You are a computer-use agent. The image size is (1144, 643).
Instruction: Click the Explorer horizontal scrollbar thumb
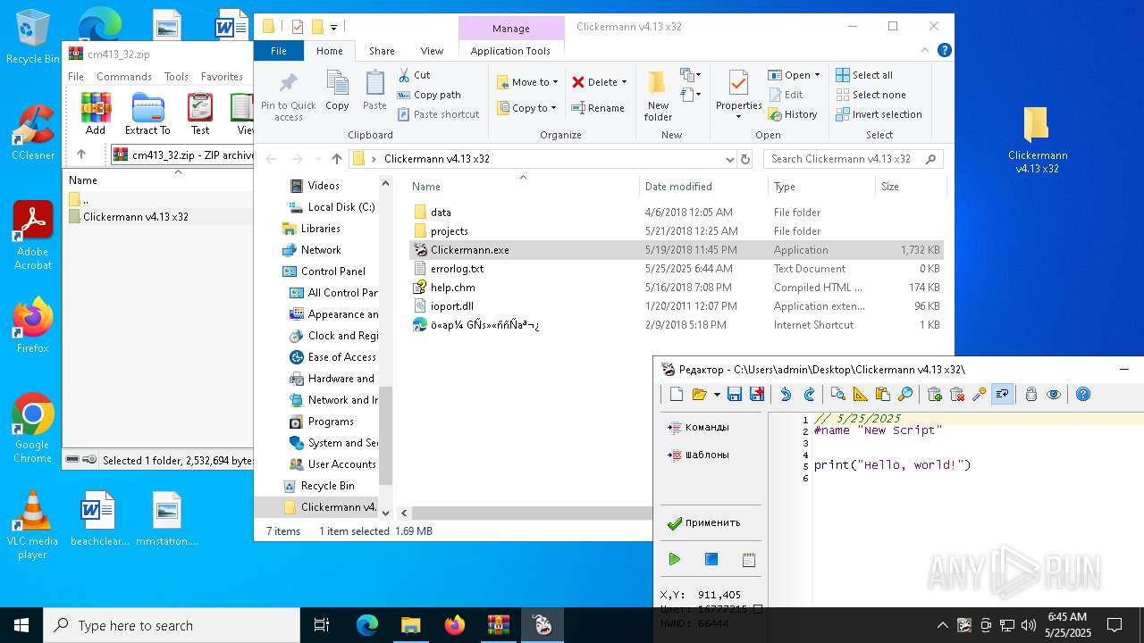532,513
